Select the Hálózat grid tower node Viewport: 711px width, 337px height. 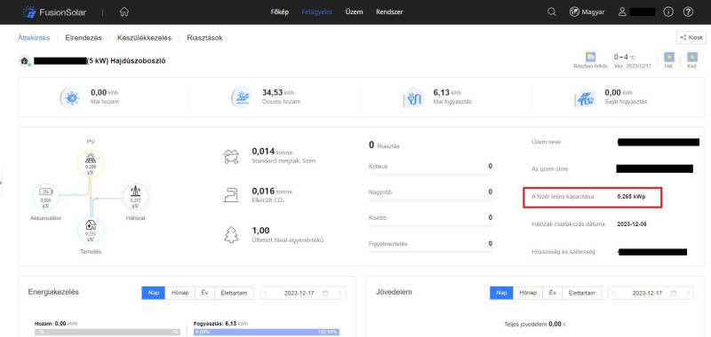pos(136,196)
